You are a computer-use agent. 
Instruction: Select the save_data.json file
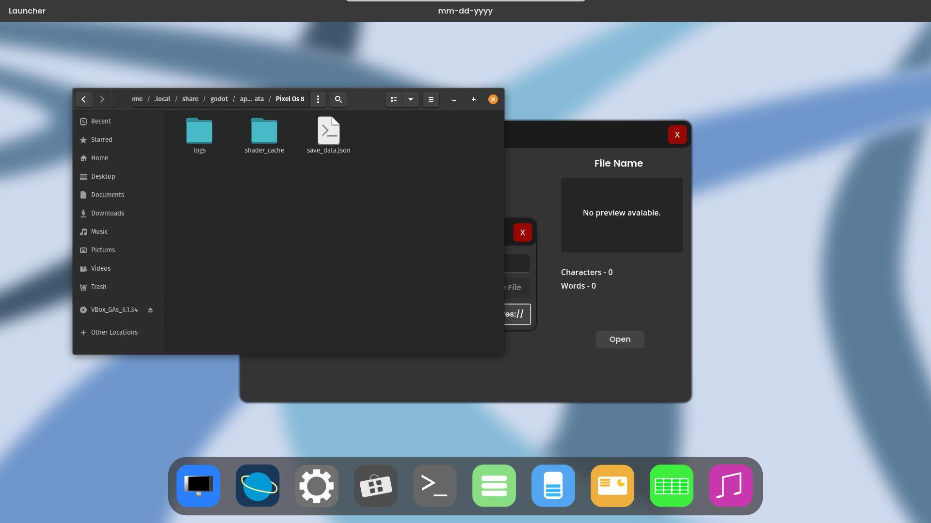click(329, 136)
